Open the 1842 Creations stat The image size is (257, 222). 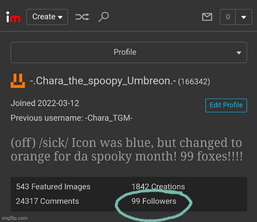158,186
